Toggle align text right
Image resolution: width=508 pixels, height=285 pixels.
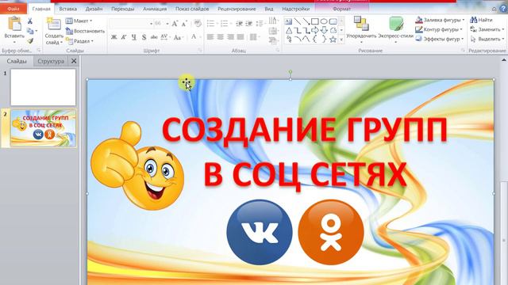coord(230,37)
